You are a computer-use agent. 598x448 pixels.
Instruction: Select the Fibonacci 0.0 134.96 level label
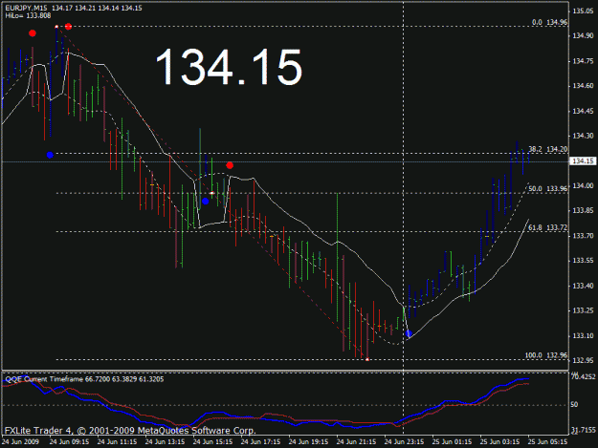tap(549, 23)
